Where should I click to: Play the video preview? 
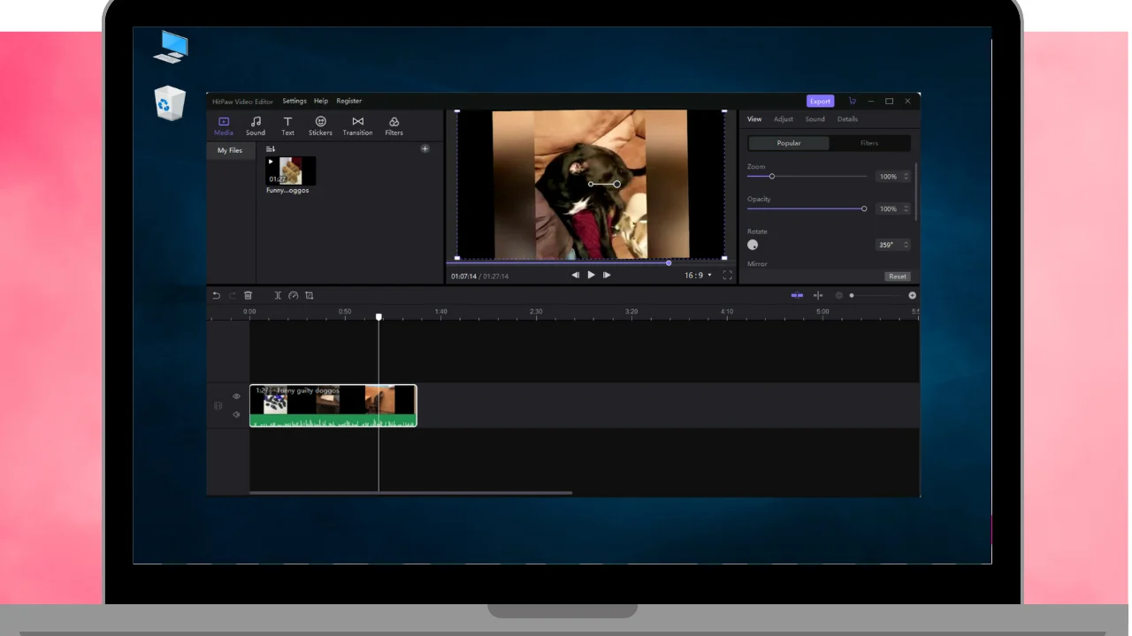click(591, 275)
